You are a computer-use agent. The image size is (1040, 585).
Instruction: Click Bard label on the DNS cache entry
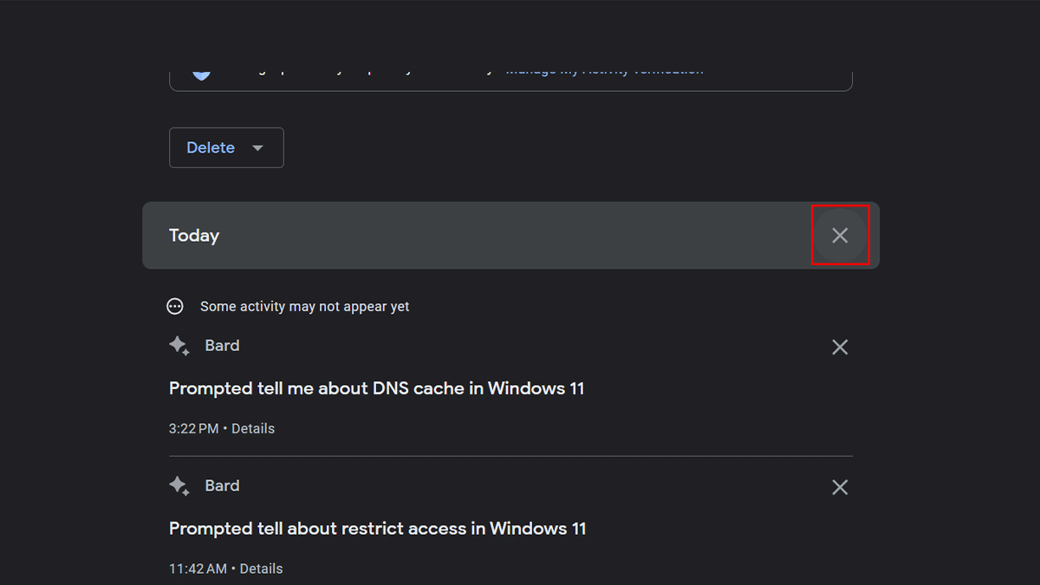click(x=222, y=346)
